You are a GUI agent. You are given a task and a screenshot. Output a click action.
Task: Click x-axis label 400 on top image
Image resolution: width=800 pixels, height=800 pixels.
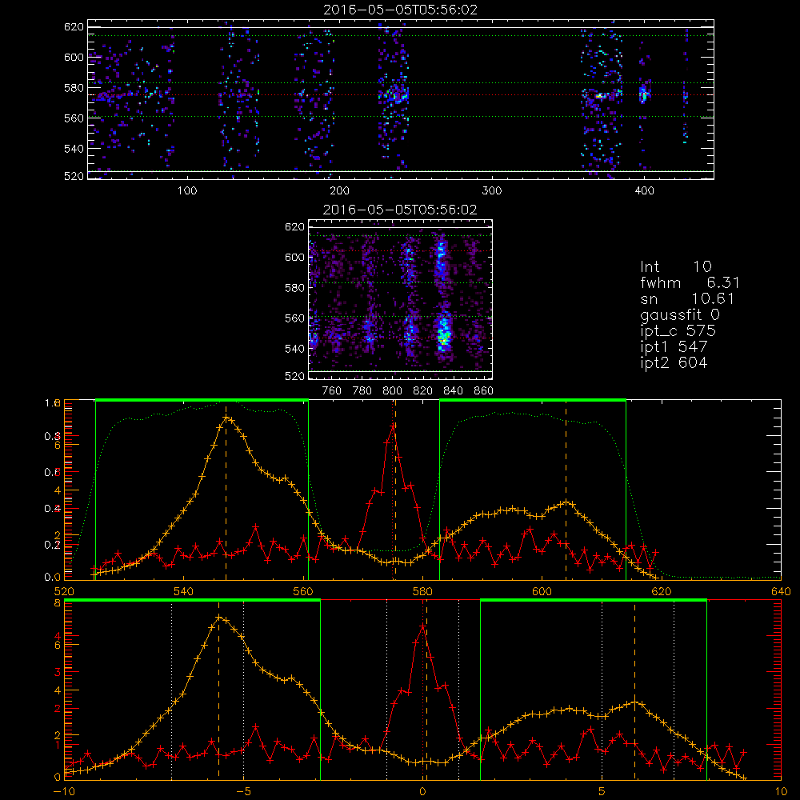pyautogui.click(x=644, y=191)
